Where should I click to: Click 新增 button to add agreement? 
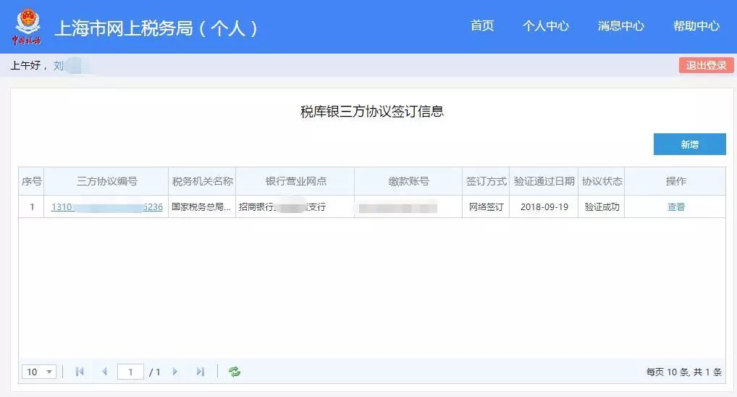point(689,144)
